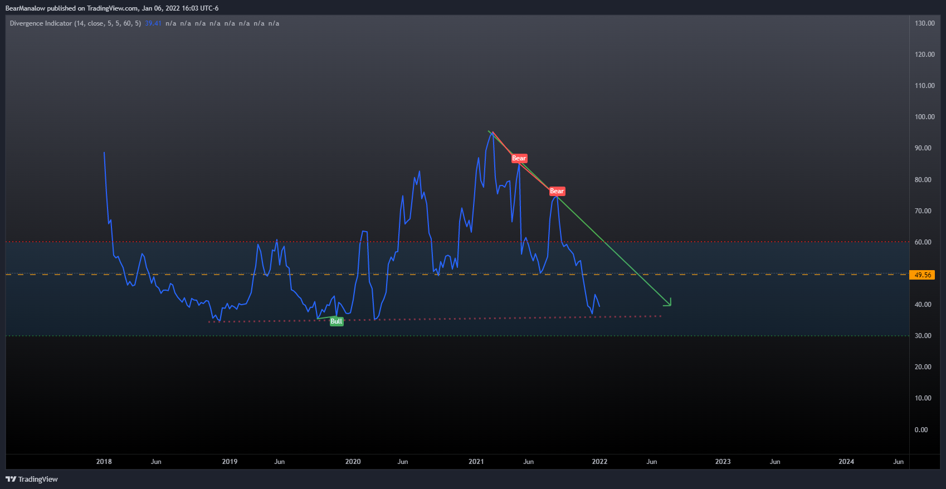The height and width of the screenshot is (489, 946).
Task: Click the 2019 label on time axis
Action: point(230,462)
